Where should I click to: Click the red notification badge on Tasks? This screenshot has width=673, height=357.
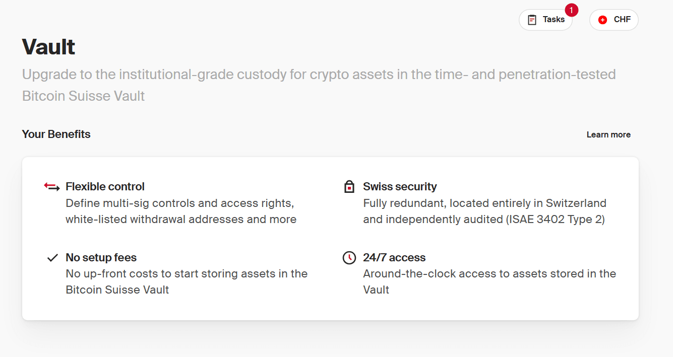click(x=571, y=10)
